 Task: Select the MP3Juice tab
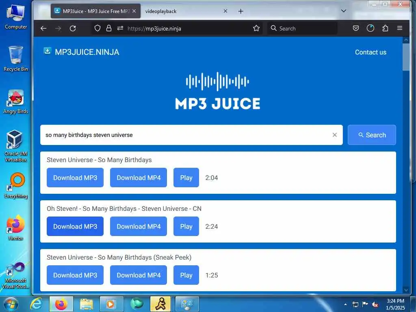(95, 11)
